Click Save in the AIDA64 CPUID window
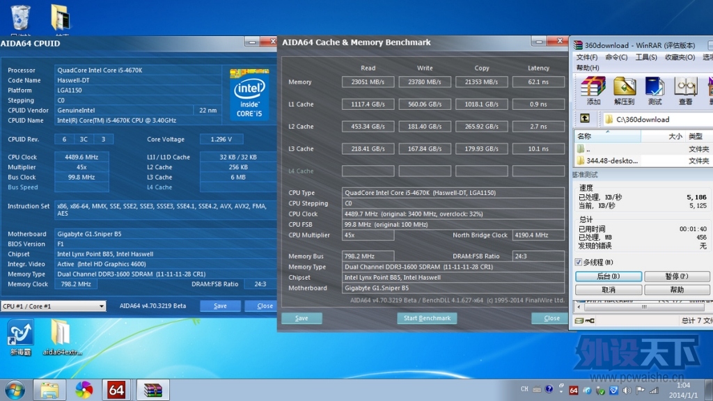This screenshot has width=713, height=401. click(x=220, y=306)
